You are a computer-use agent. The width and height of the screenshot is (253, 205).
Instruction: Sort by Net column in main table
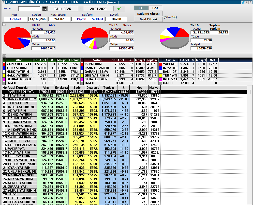coord(139,88)
